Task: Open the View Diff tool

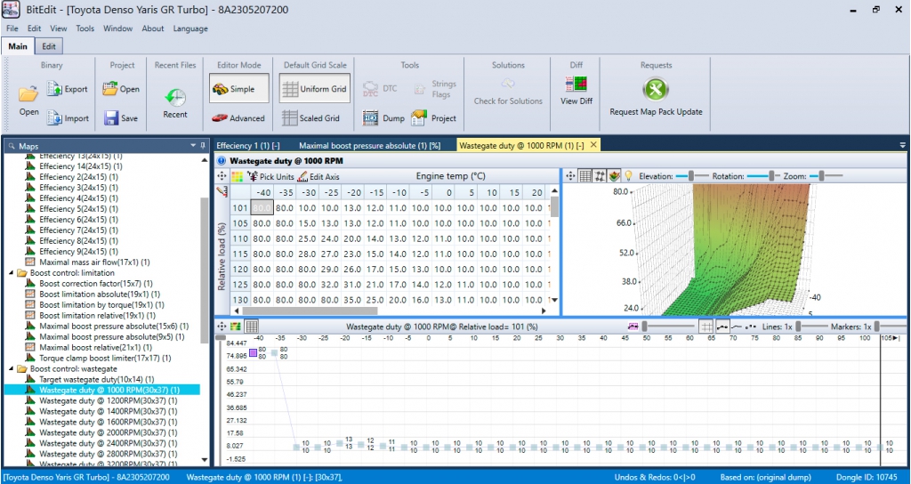Action: 576,92
